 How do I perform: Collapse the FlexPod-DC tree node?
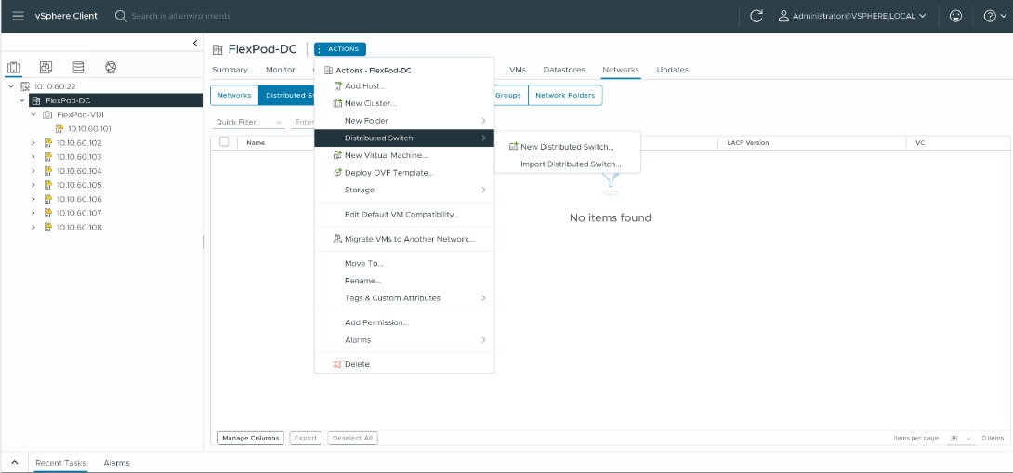(x=22, y=100)
